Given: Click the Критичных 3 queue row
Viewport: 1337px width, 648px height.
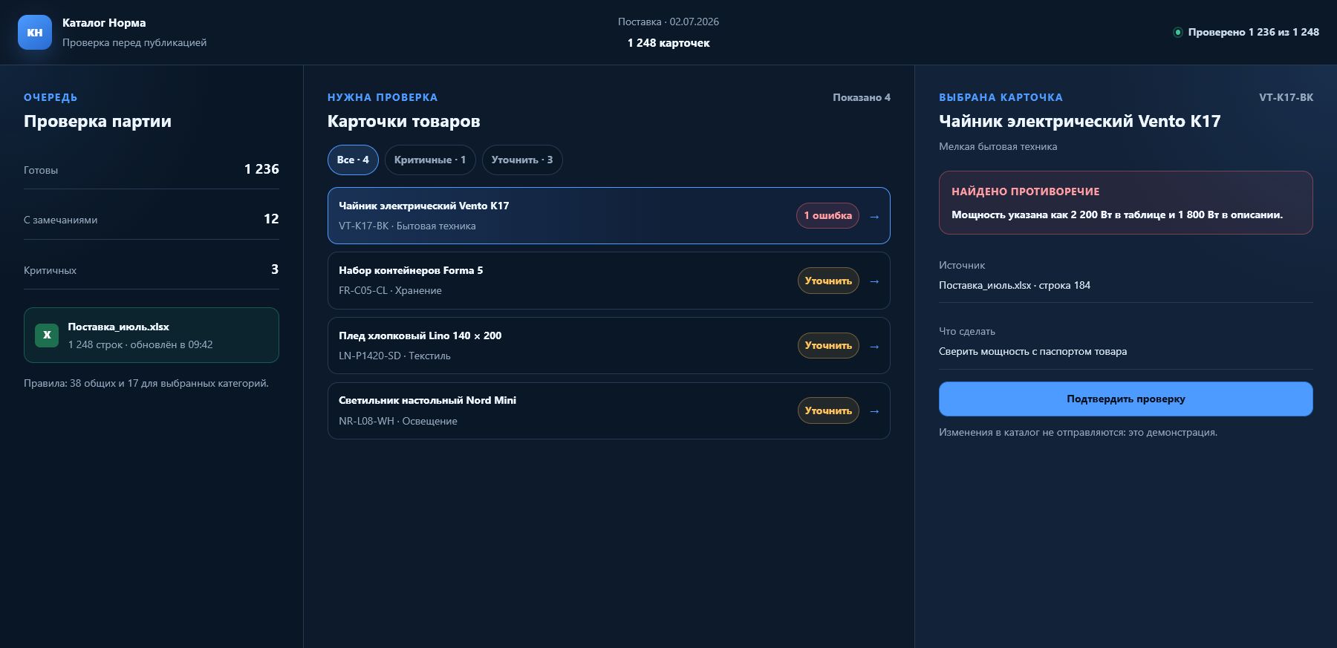Looking at the screenshot, I should click(x=152, y=269).
